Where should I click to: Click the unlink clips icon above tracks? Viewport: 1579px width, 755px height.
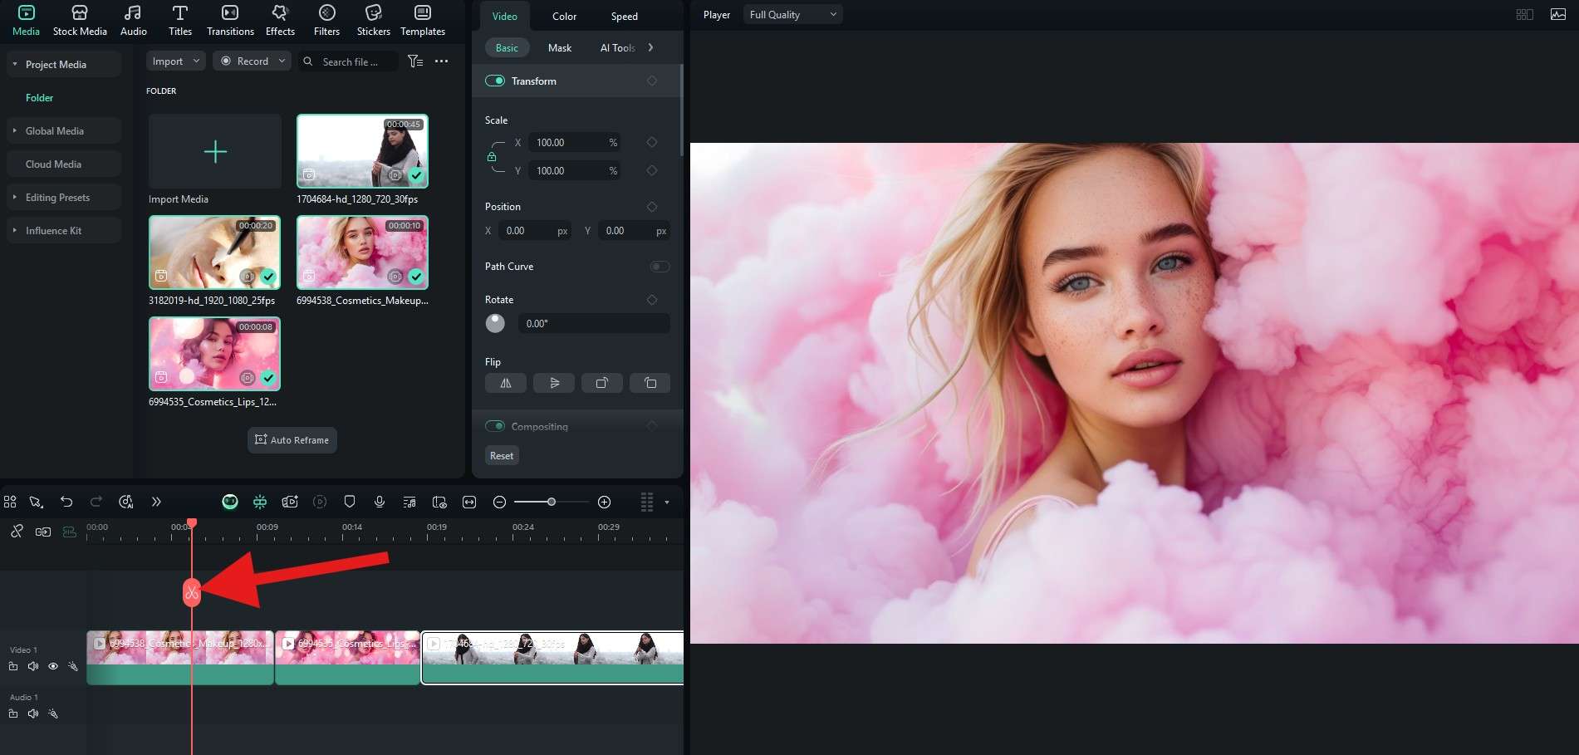[x=17, y=532]
